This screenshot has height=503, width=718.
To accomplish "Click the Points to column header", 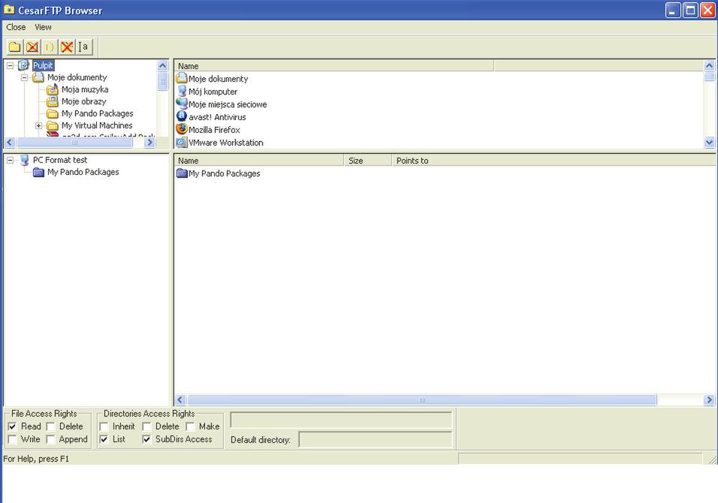I will click(x=554, y=161).
